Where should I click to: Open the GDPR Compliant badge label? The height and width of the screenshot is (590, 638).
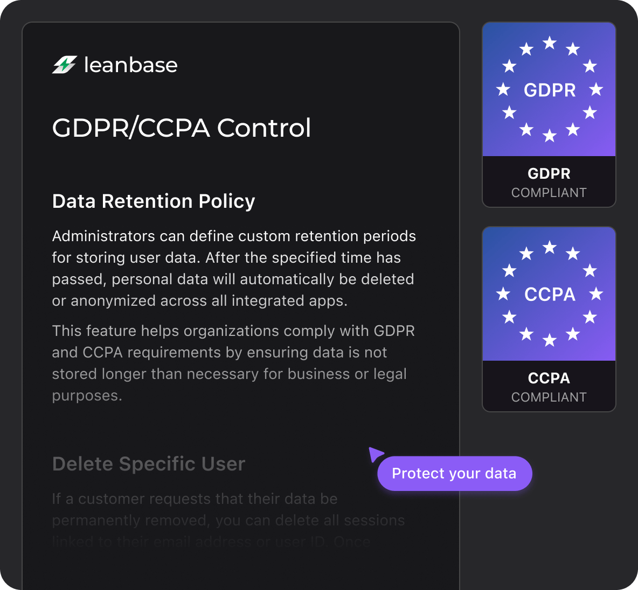click(x=549, y=182)
